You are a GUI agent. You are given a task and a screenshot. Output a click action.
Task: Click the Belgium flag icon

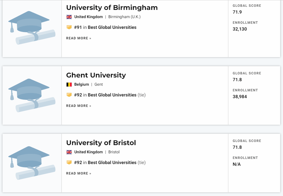pyautogui.click(x=69, y=85)
